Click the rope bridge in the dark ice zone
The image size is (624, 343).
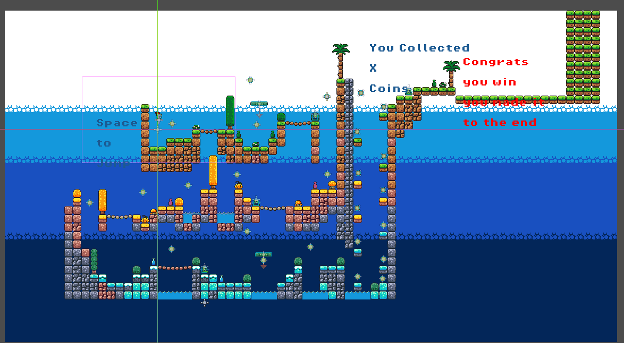pos(175,268)
